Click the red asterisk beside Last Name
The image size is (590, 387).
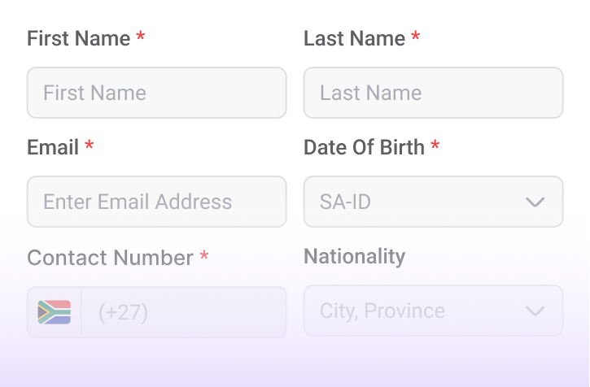click(416, 38)
